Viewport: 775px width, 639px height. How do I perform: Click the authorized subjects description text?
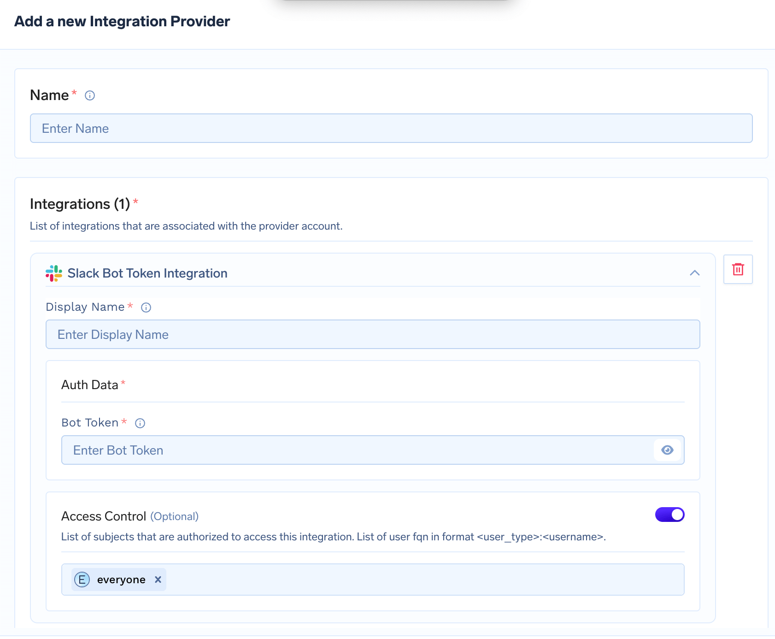coord(334,537)
